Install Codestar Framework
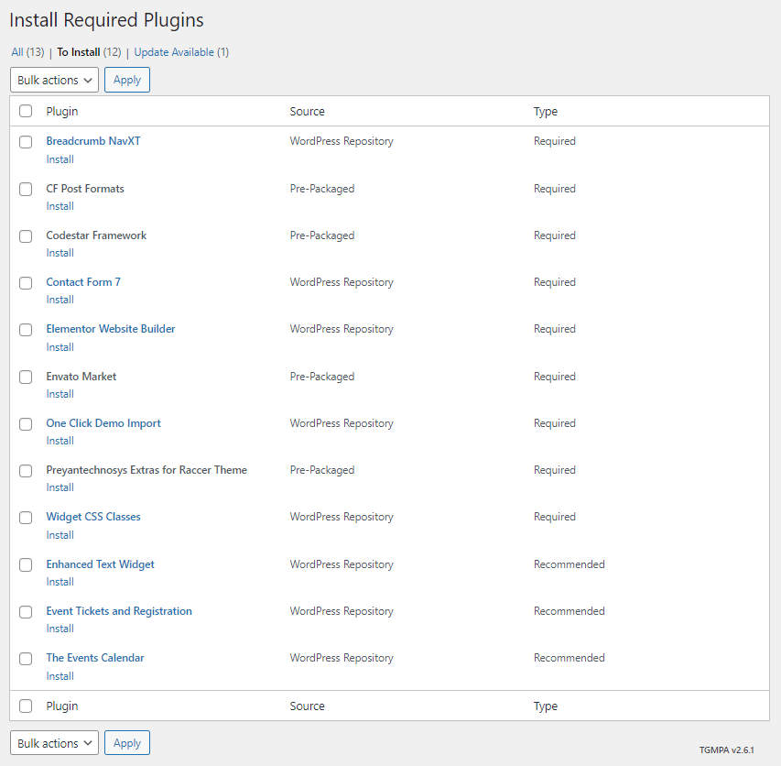Screen dimensions: 781x766 point(60,253)
